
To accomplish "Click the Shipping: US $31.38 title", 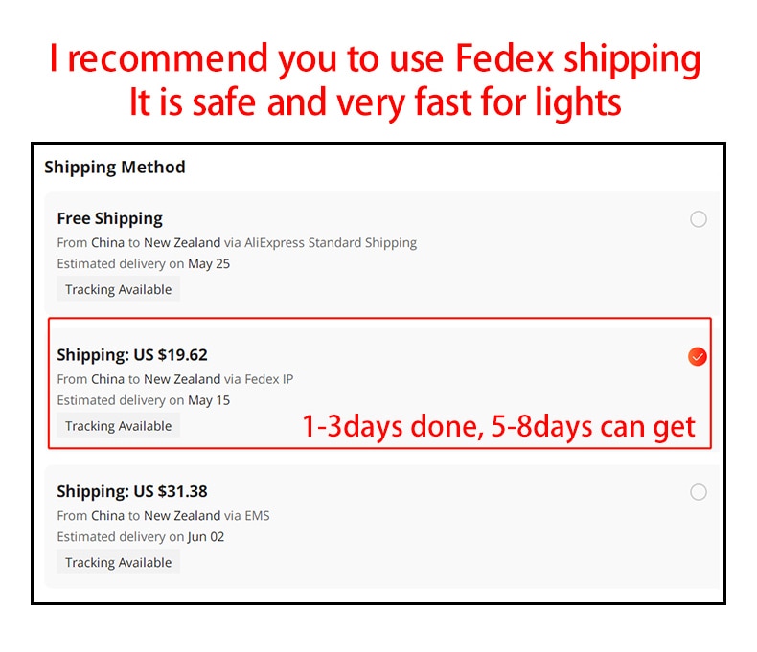I will point(132,491).
